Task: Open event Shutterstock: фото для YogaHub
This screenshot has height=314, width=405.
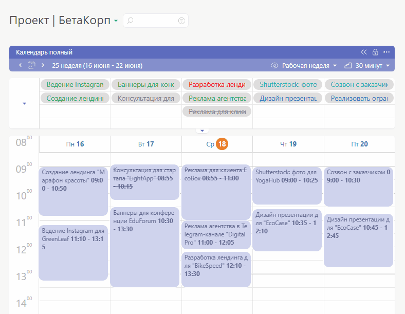Action: pos(287,186)
